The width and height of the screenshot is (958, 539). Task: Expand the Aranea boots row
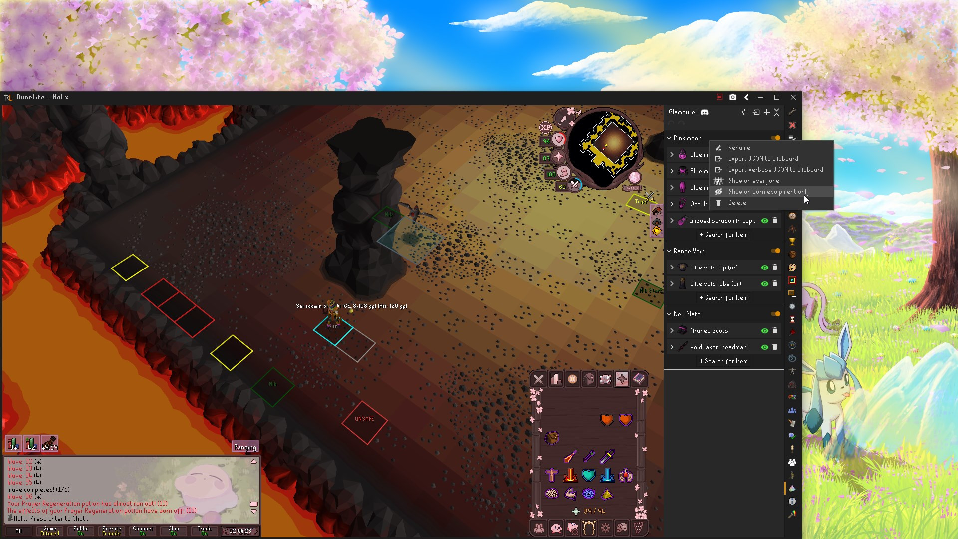(672, 331)
